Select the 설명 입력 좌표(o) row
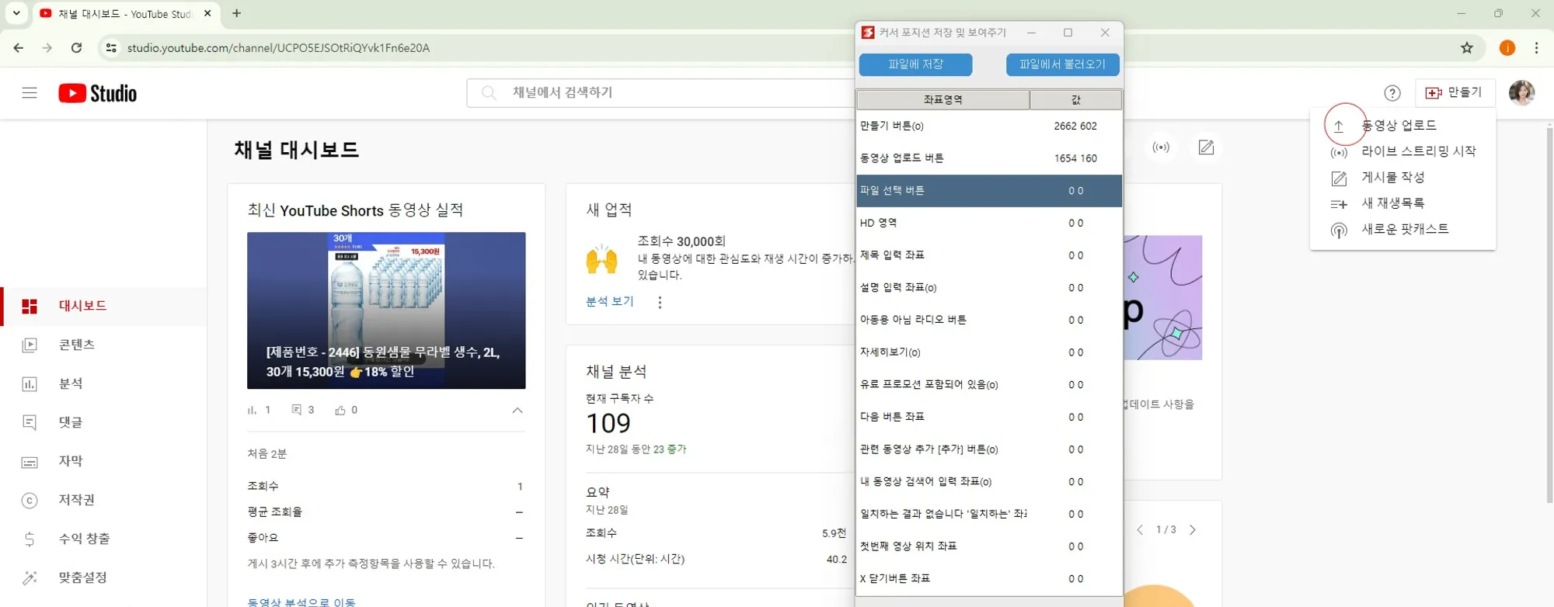The height and width of the screenshot is (607, 1554). coord(989,288)
